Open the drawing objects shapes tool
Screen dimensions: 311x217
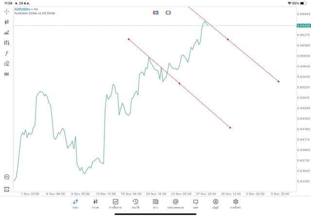click(x=7, y=64)
